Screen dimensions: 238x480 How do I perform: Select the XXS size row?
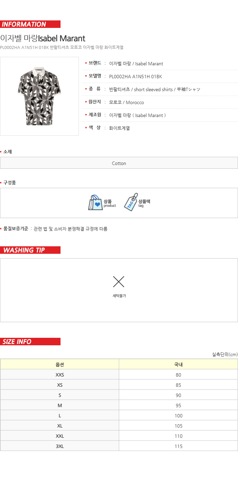click(119, 375)
